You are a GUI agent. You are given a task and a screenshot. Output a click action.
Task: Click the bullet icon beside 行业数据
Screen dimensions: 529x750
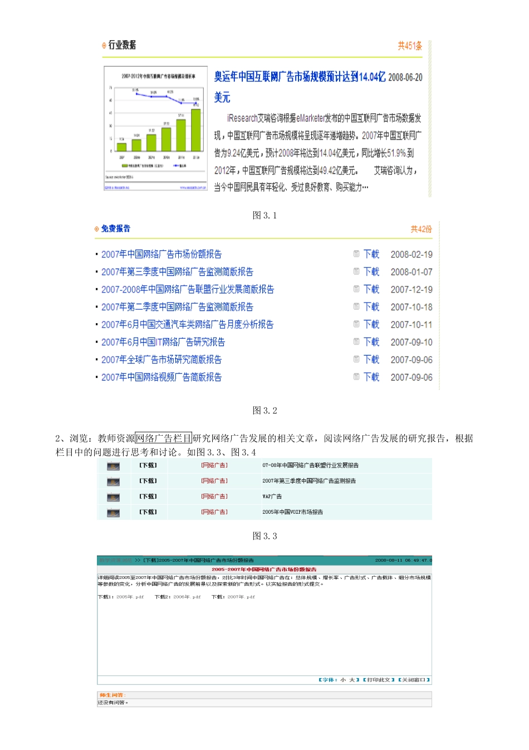coord(104,46)
